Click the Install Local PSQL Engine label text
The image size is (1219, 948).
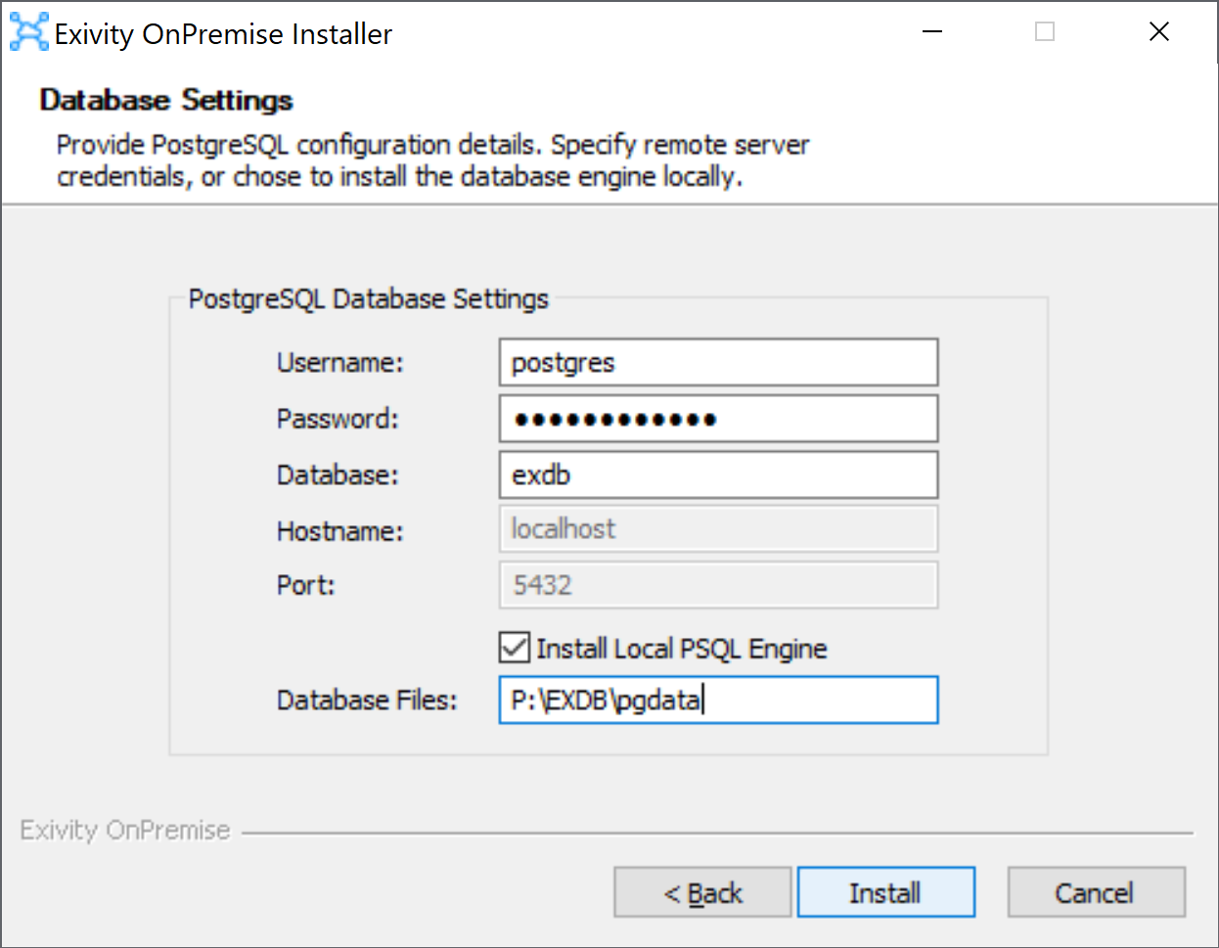[682, 649]
